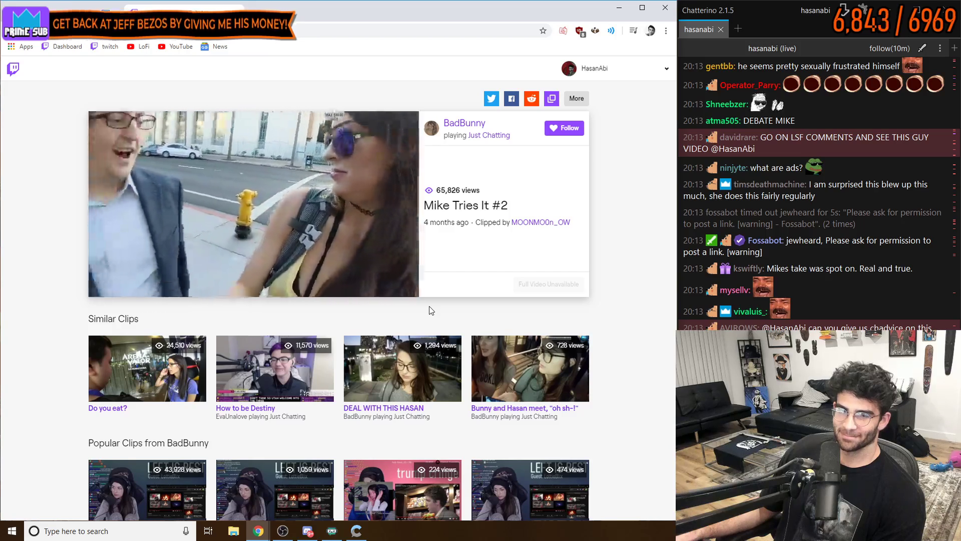Click the Operator_Parry username in chat
Viewport: 961px width, 541px height.
tap(750, 85)
